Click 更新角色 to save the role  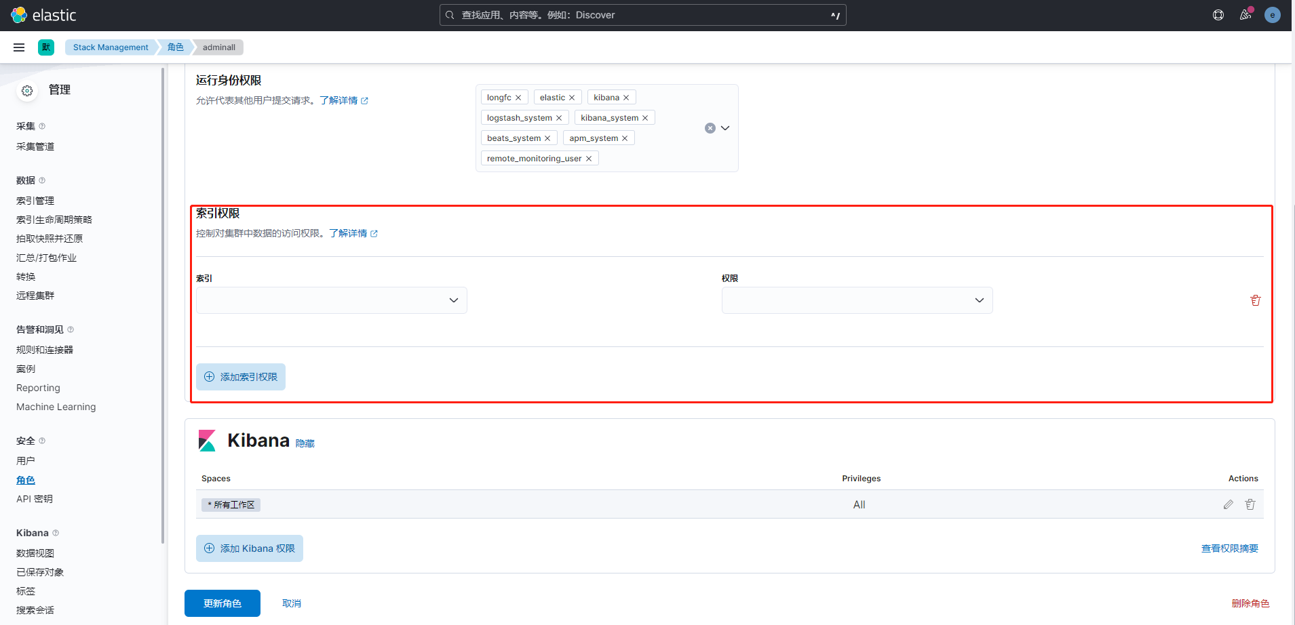(x=223, y=603)
